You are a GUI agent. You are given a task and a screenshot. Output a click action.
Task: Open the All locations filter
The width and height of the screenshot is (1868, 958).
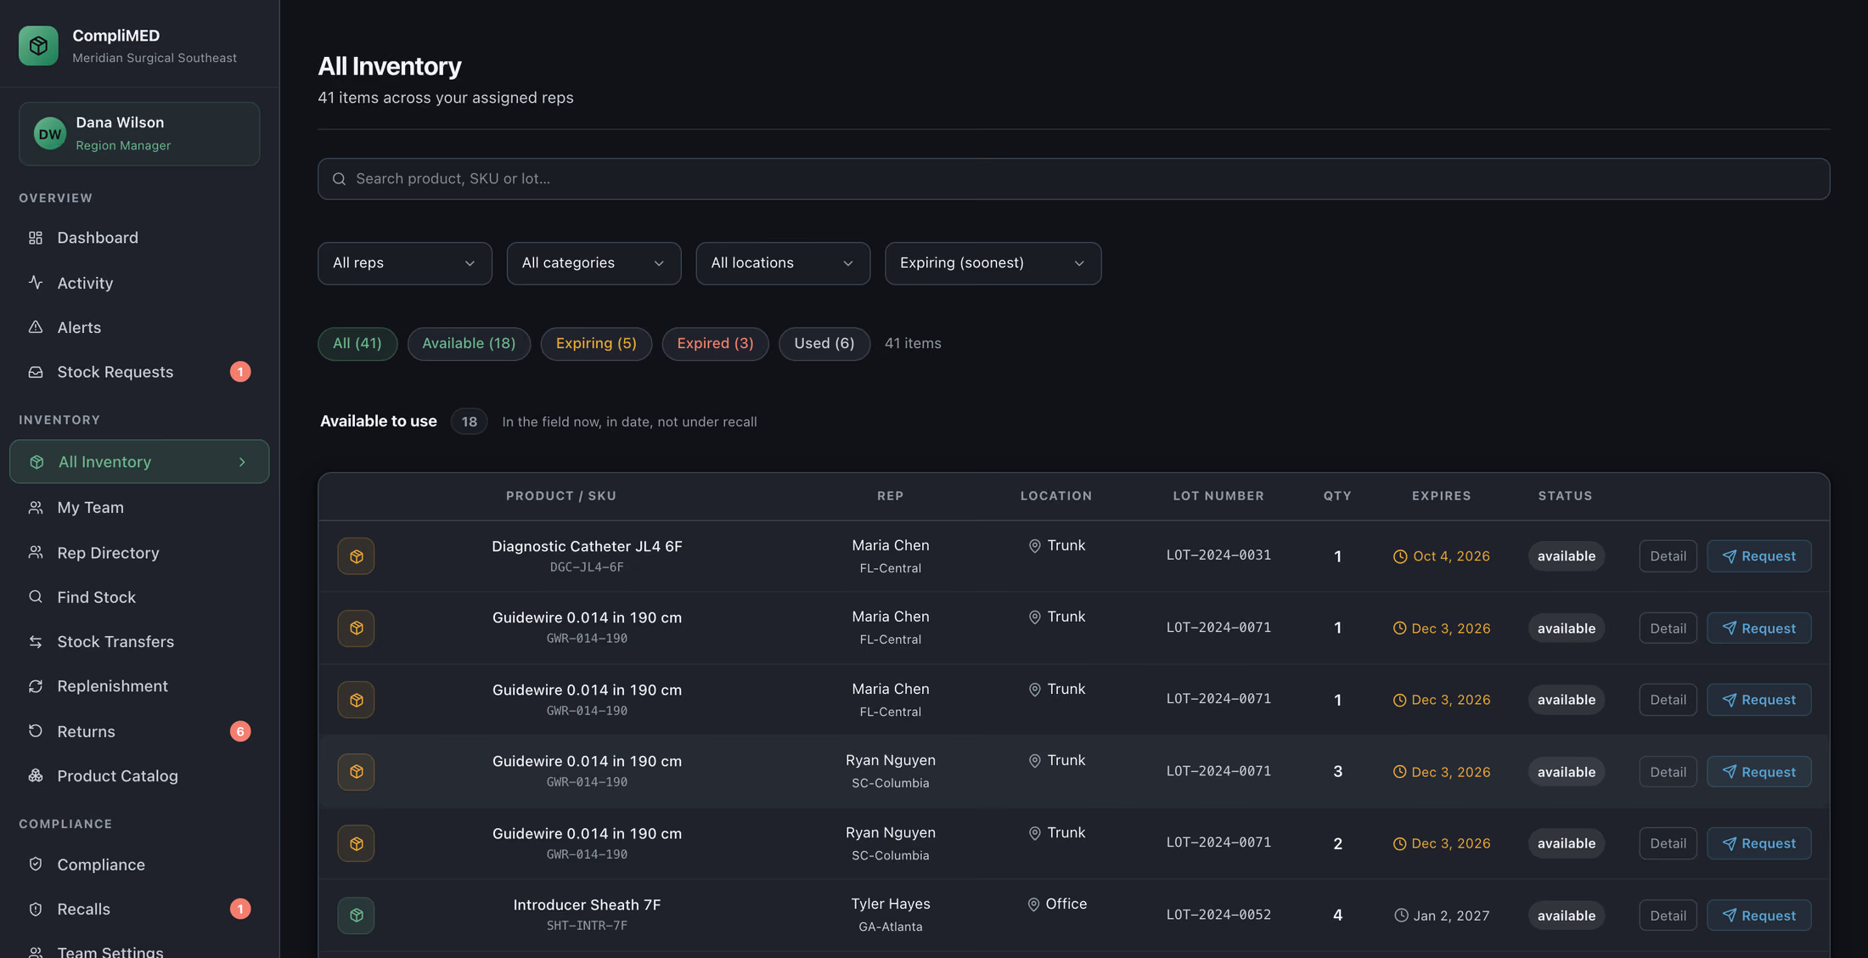(x=783, y=263)
